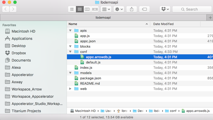This screenshot has height=120, width=213.
Task: Click the blocks folder icon
Action: [x=76, y=46]
